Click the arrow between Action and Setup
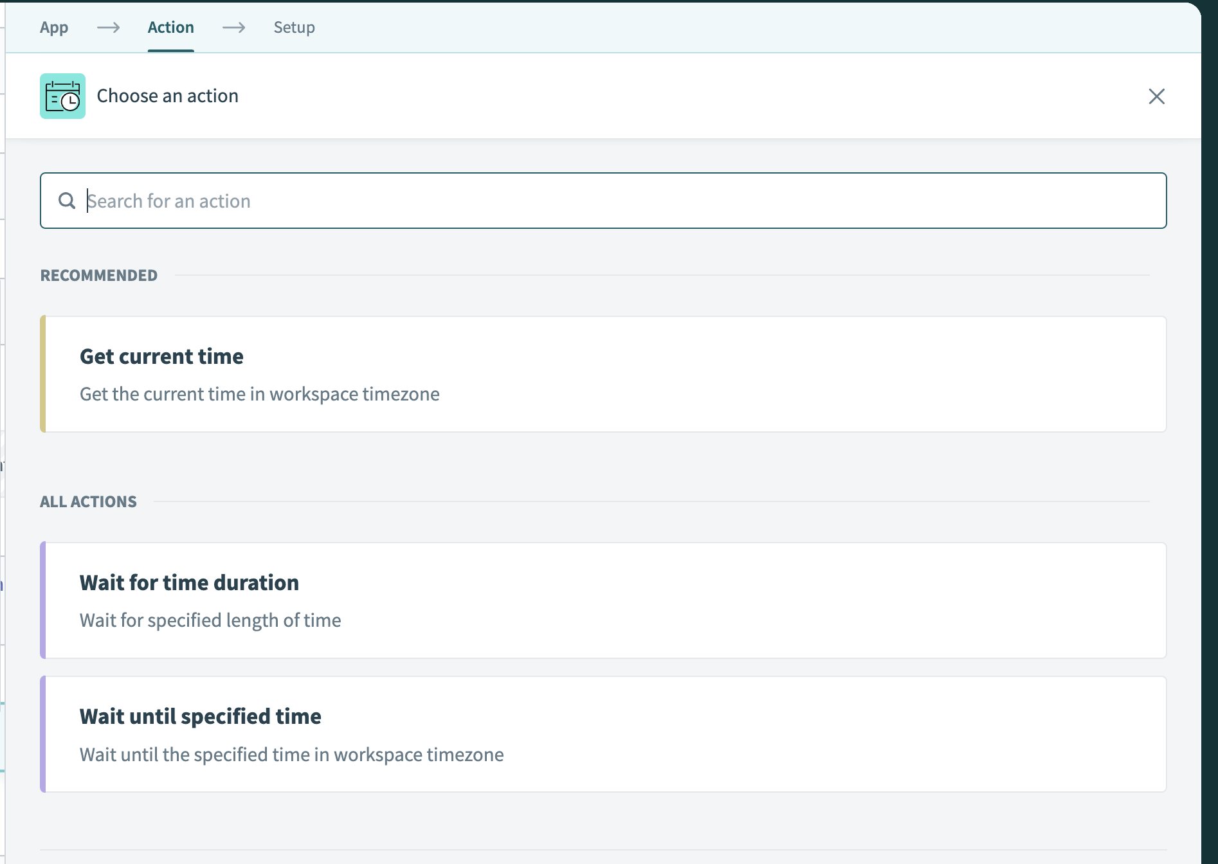Viewport: 1218px width, 864px height. 233,28
